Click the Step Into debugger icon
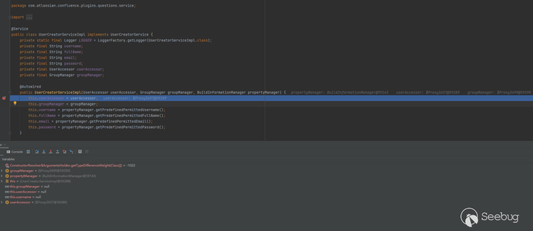The height and width of the screenshot is (231, 533). pyautogui.click(x=44, y=152)
